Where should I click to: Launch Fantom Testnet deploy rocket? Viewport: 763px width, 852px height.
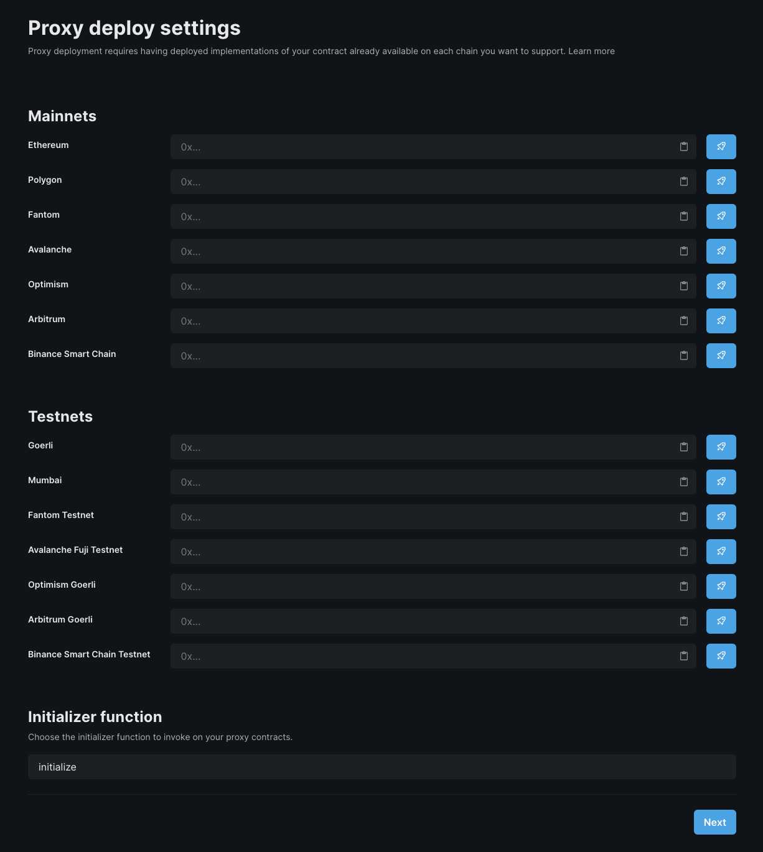click(x=721, y=517)
